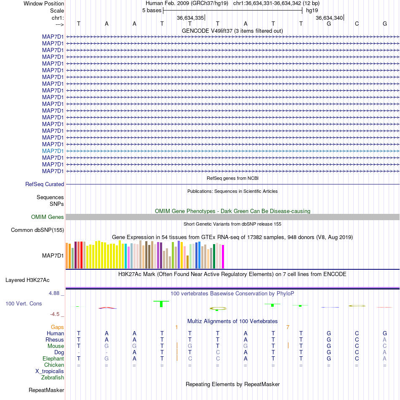400x400 pixels.
Task: Open the 'H3K27Ac Mark' ENCODE track title
Action: tap(232, 274)
